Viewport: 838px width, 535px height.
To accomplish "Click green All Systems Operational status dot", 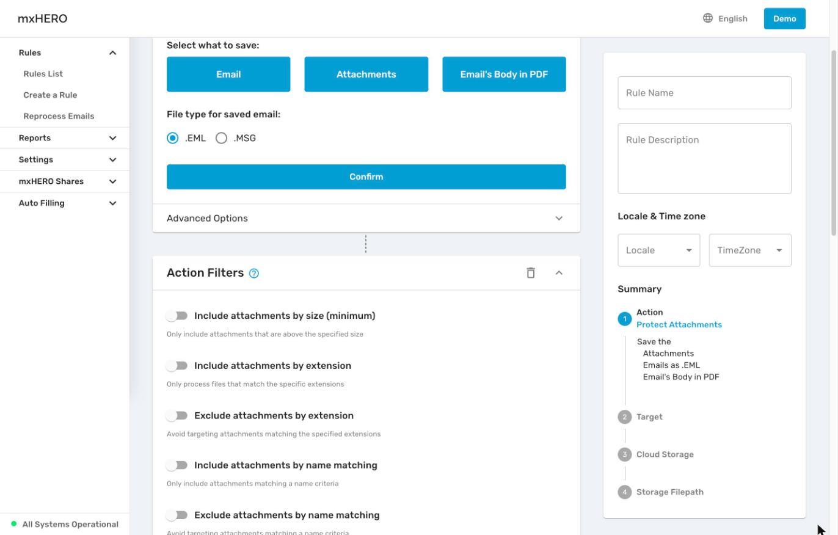I will point(14,524).
